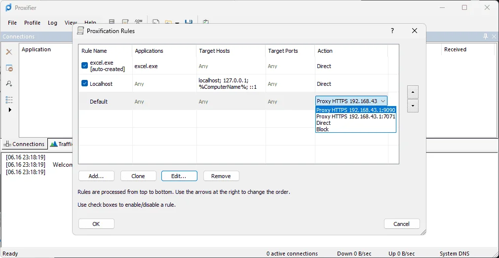Screen dimensions: 499x258
Task: Close the Proxification Rules dialog
Action: click(414, 31)
